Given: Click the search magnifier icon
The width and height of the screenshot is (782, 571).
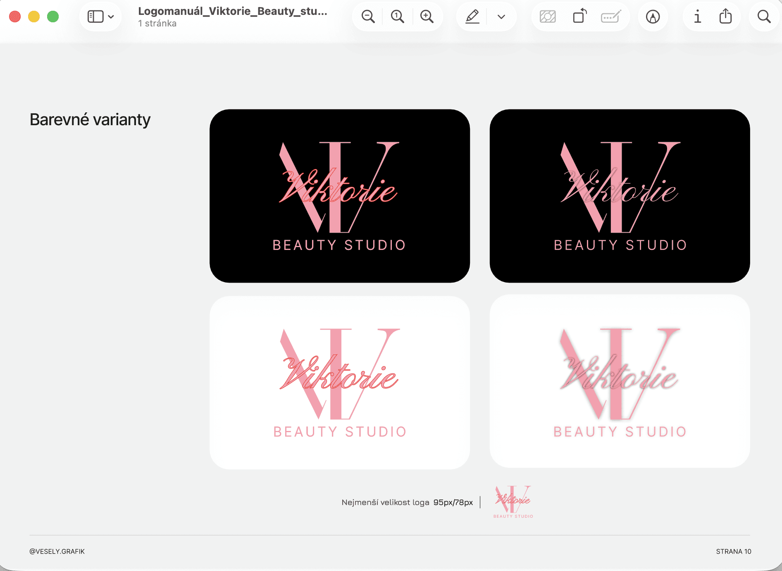Looking at the screenshot, I should tap(764, 17).
